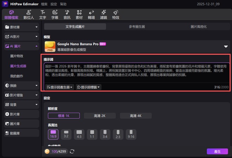Open the 轉場 transitions panel
232x158 pixels.
[91, 15]
